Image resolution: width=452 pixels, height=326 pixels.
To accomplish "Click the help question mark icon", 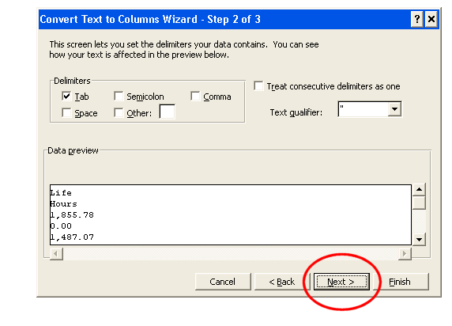I will (416, 19).
